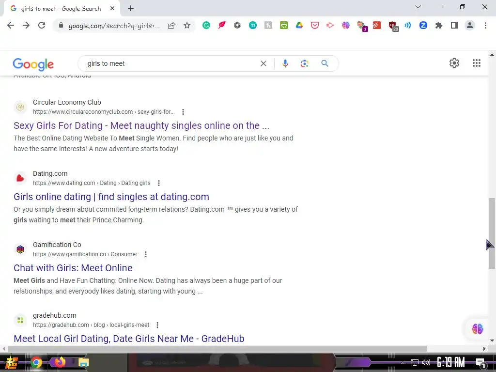Select the 'girls to meet - Google Search' tab

(x=61, y=9)
